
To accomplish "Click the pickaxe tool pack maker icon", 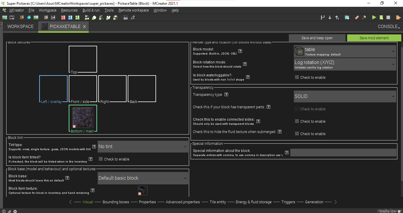I will pyautogui.click(x=101, y=17).
